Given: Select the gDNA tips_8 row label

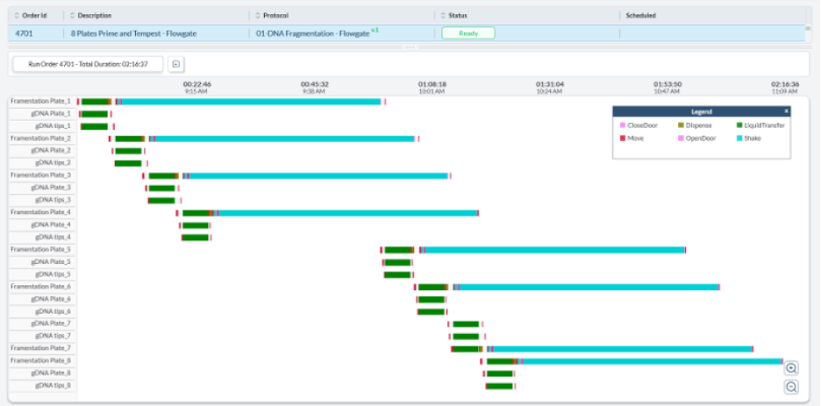Looking at the screenshot, I should click(x=53, y=386).
